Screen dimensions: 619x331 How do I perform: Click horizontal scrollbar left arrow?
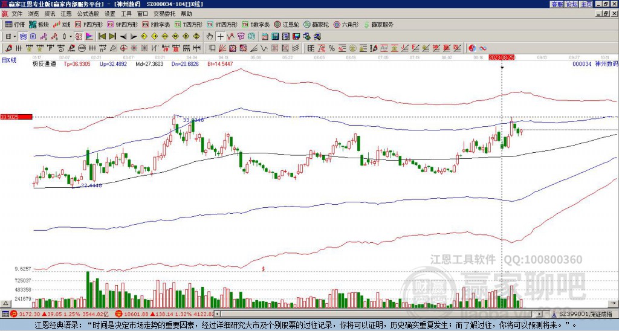217,314
